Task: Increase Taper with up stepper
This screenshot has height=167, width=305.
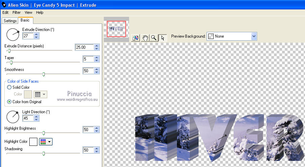Action: [96, 57]
